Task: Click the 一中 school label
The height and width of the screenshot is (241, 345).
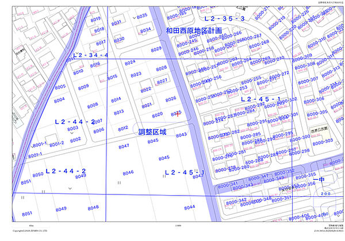Action: pos(319,180)
